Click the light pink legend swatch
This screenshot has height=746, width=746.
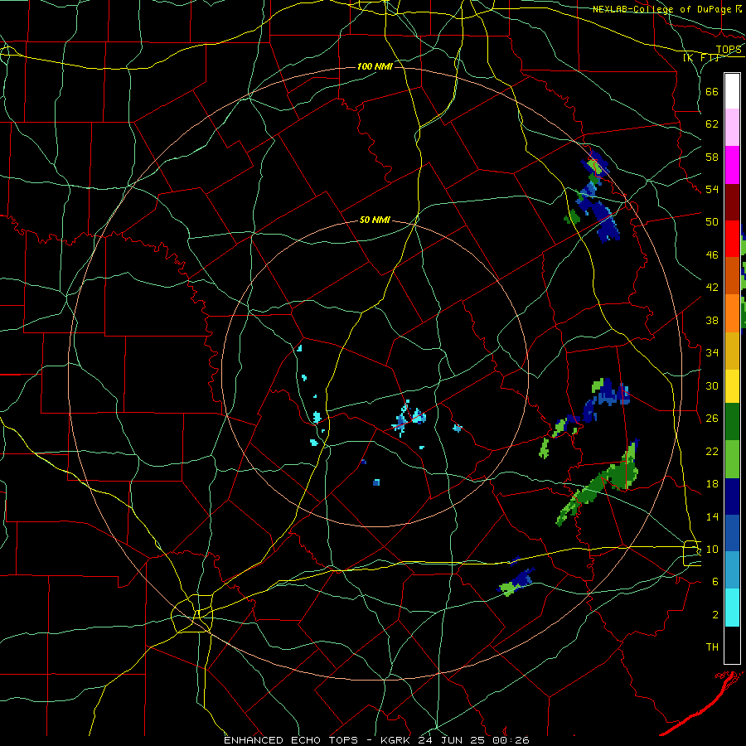pyautogui.click(x=732, y=128)
